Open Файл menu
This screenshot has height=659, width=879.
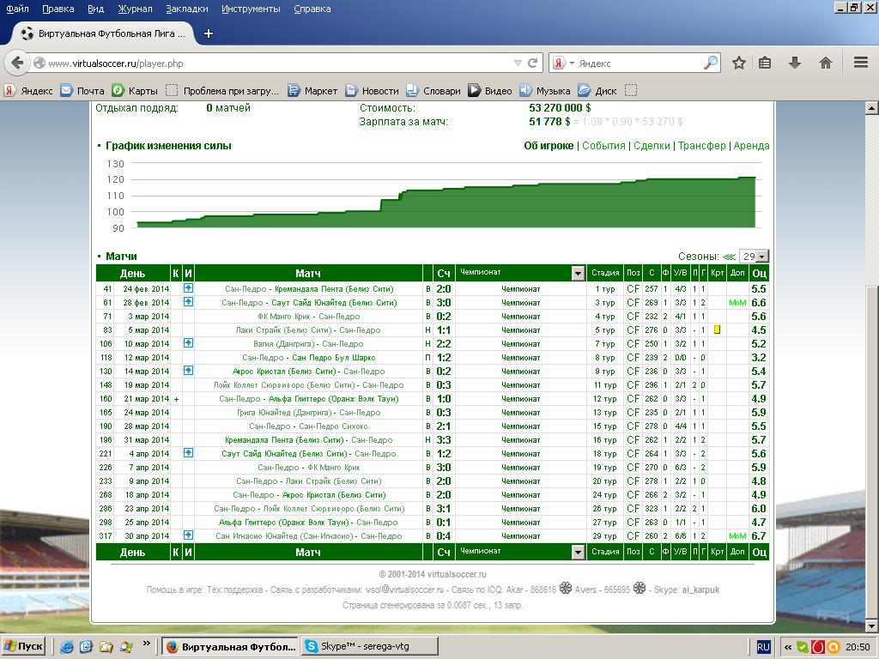(17, 9)
